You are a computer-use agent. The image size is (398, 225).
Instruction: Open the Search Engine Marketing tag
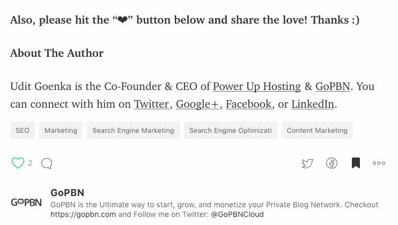[133, 130]
